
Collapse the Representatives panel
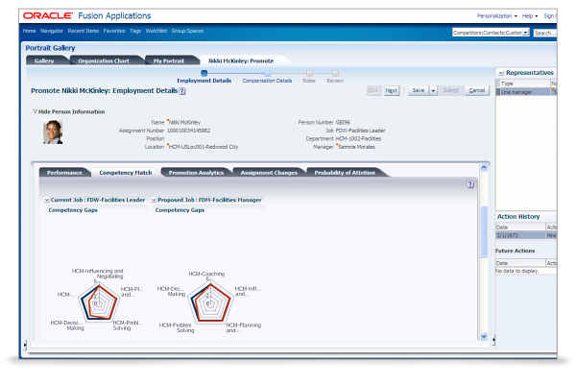tap(501, 73)
